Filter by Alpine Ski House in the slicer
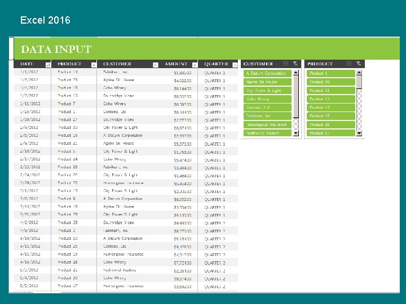The height and width of the screenshot is (304, 406). (x=267, y=82)
